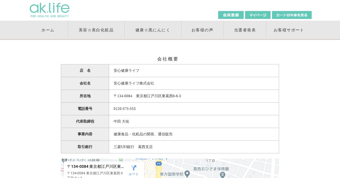This screenshot has width=340, height=178.
Task: View cart via カートの中身を見る
Action: tap(292, 15)
